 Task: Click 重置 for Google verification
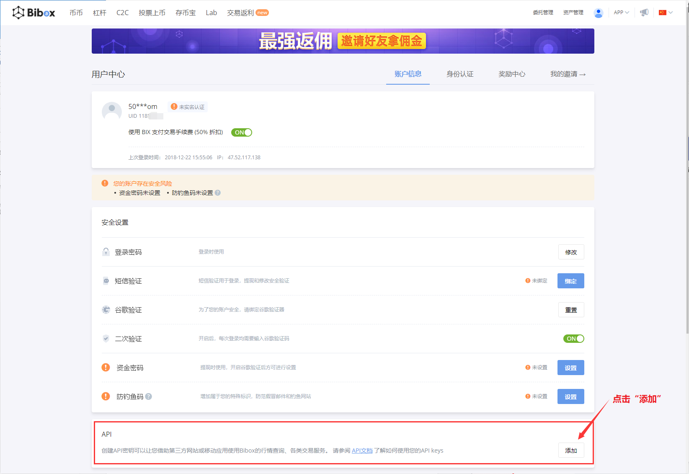571,310
